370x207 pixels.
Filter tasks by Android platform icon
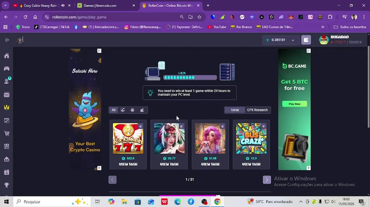(x=132, y=110)
